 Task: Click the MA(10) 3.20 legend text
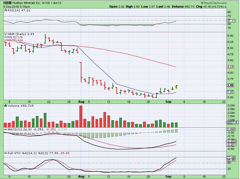pos(15,37)
